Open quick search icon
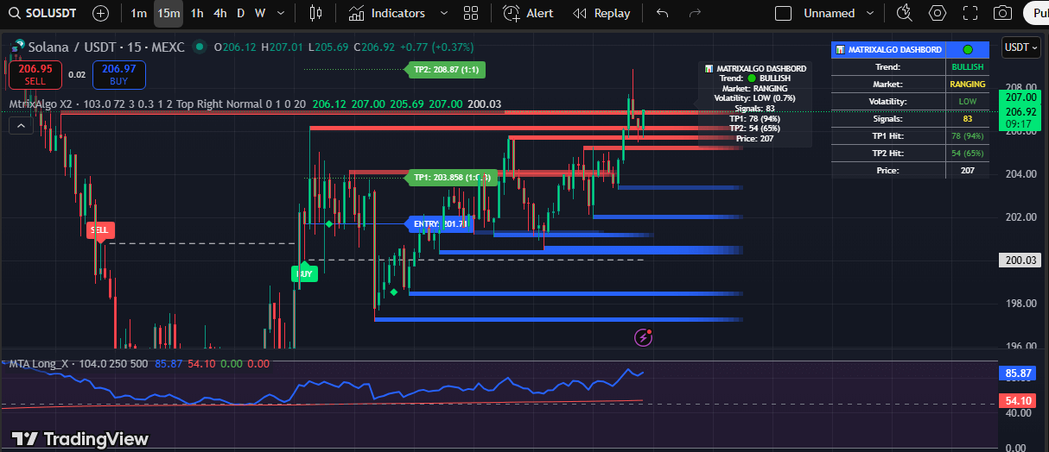 pos(905,13)
